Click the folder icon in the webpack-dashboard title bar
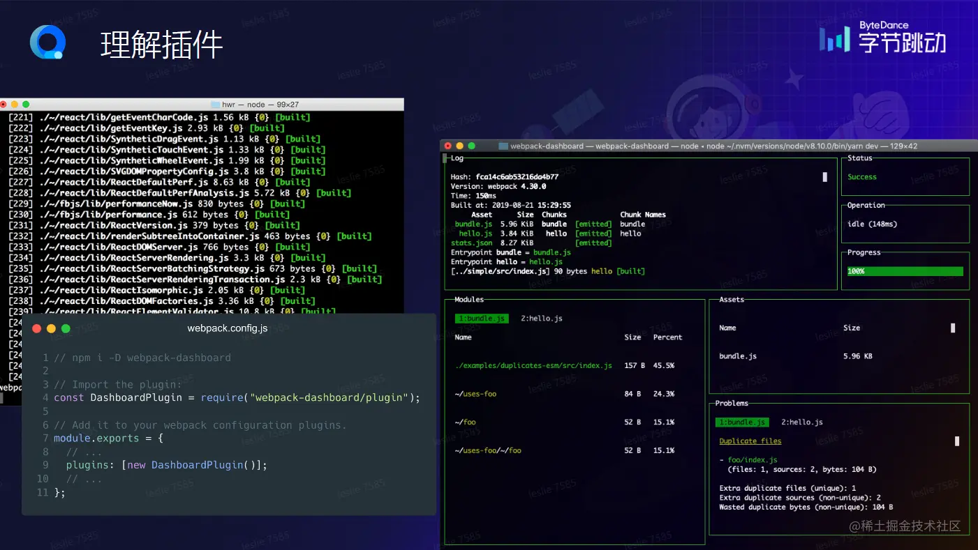This screenshot has height=550, width=978. pos(503,146)
